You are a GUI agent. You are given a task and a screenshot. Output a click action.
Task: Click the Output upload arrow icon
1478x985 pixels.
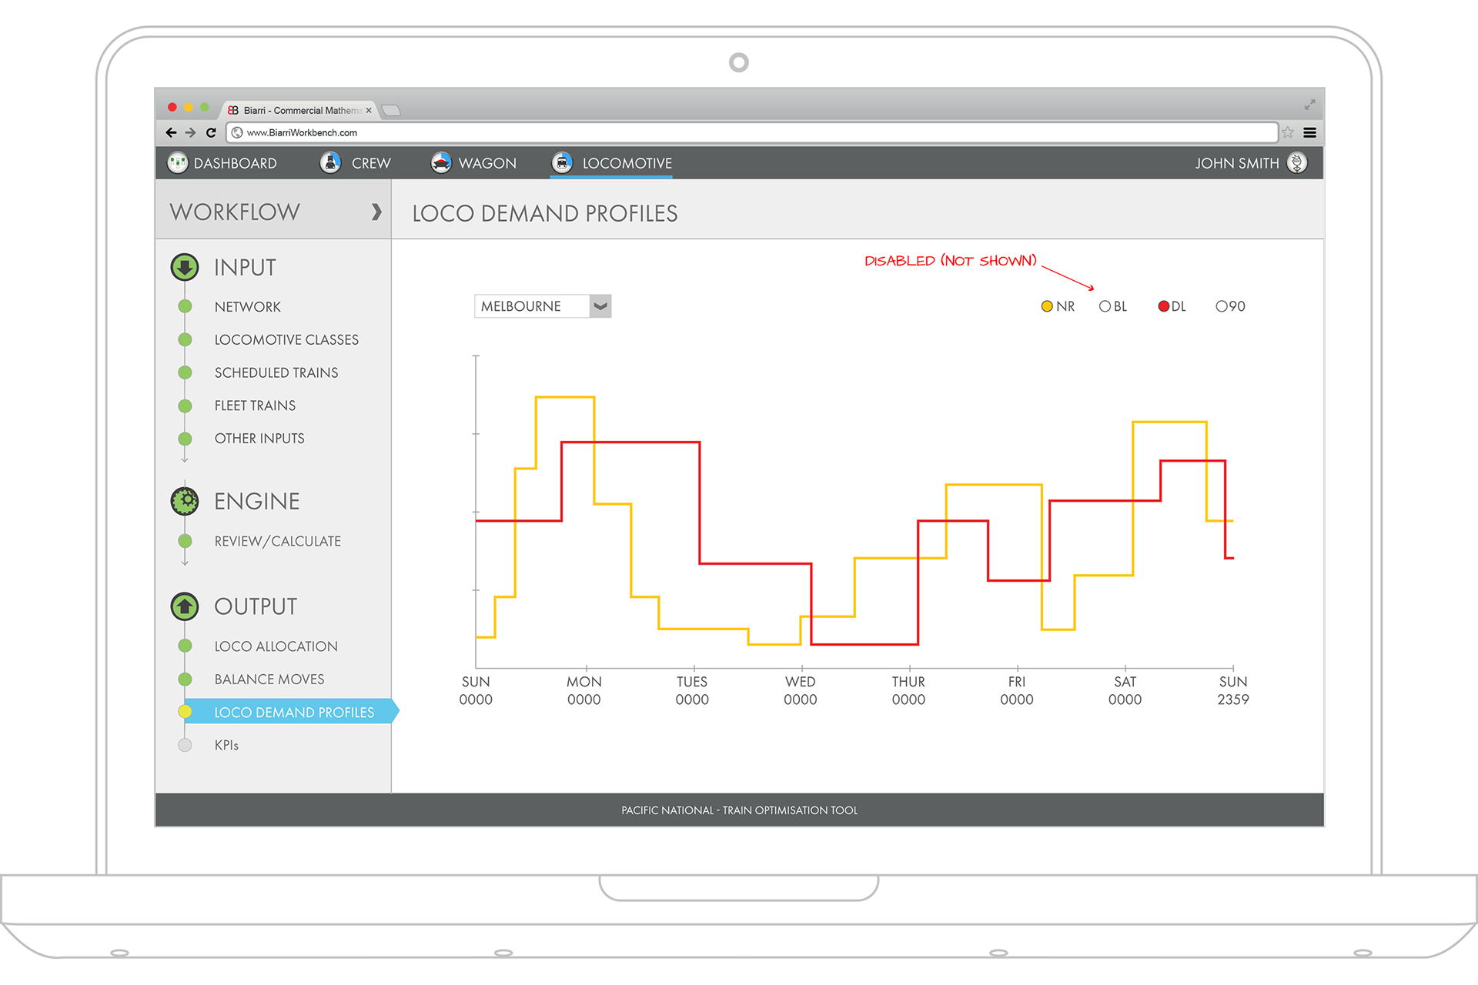(x=185, y=606)
